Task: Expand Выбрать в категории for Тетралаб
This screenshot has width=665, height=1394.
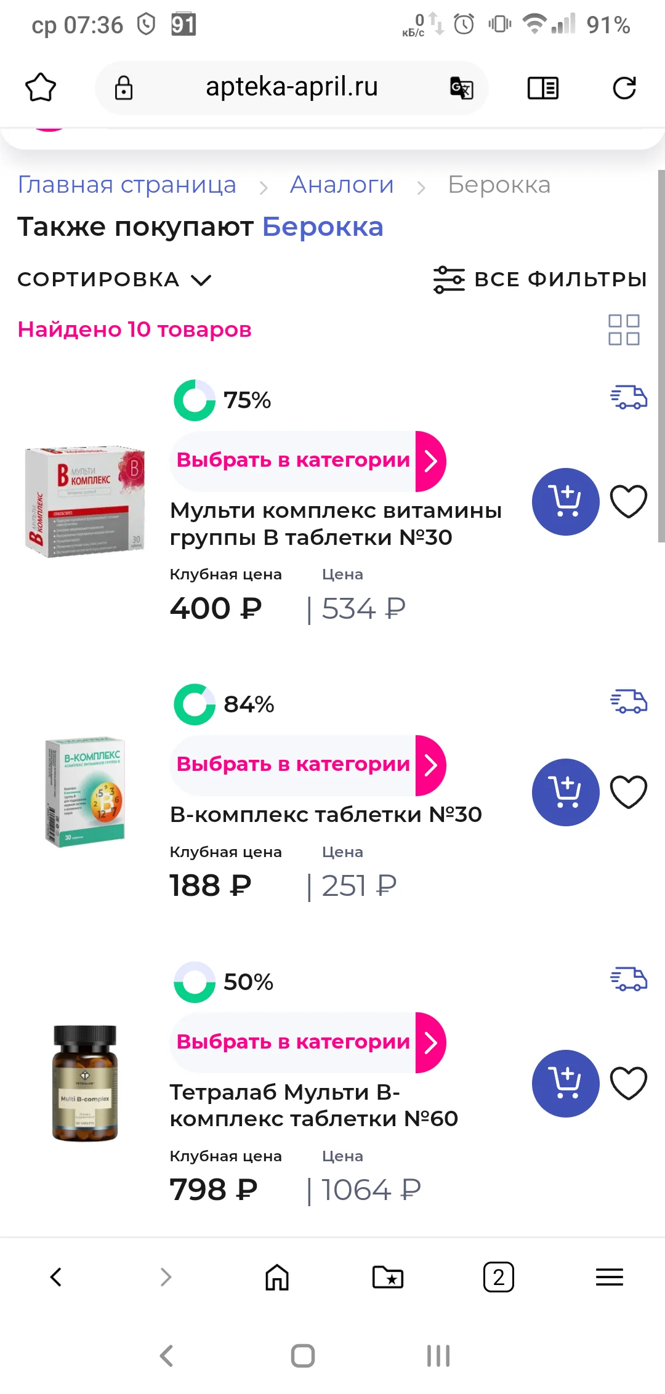Action: click(308, 1042)
